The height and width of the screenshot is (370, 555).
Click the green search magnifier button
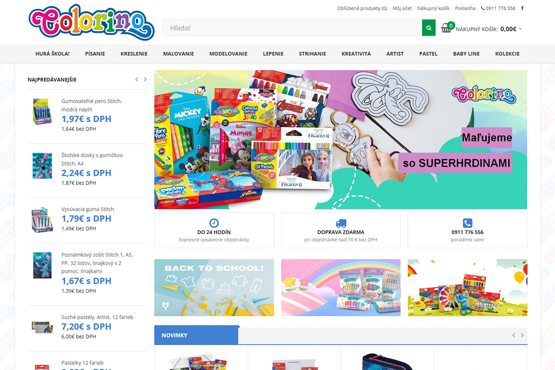point(429,28)
